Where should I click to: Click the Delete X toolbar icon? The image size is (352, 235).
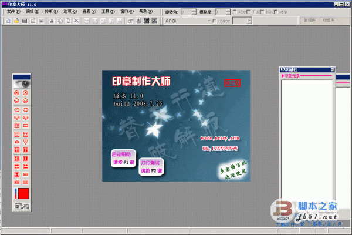point(76,21)
